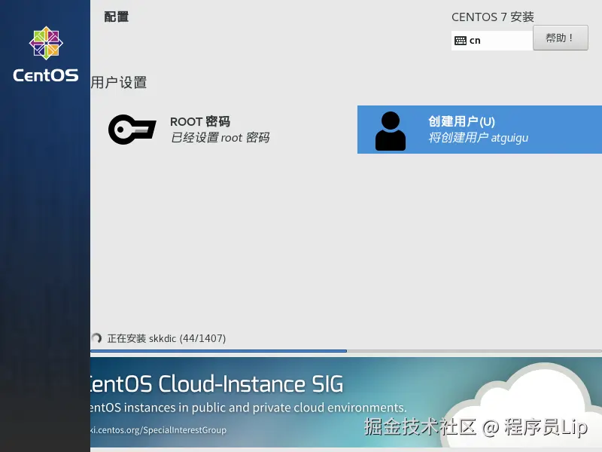This screenshot has height=452, width=602.
Task: Click the 正在安装 skkdic (44/1407) status text
Action: [166, 338]
